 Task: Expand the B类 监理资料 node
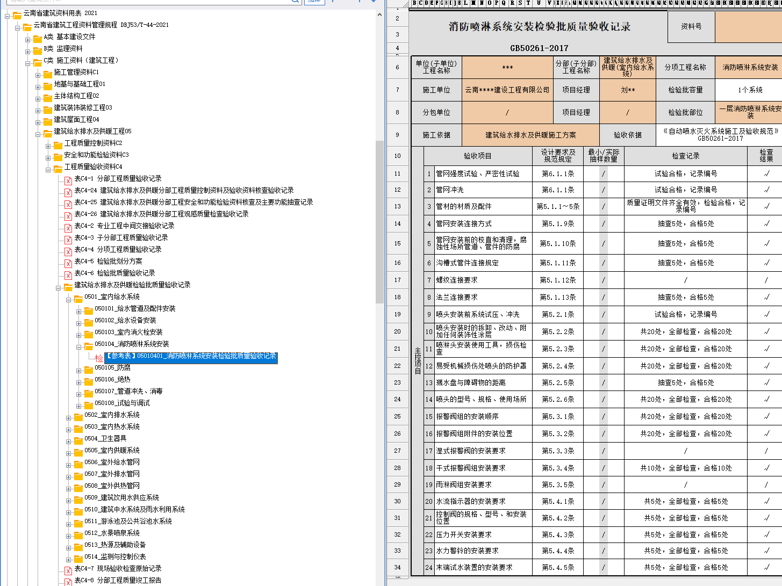coord(28,51)
